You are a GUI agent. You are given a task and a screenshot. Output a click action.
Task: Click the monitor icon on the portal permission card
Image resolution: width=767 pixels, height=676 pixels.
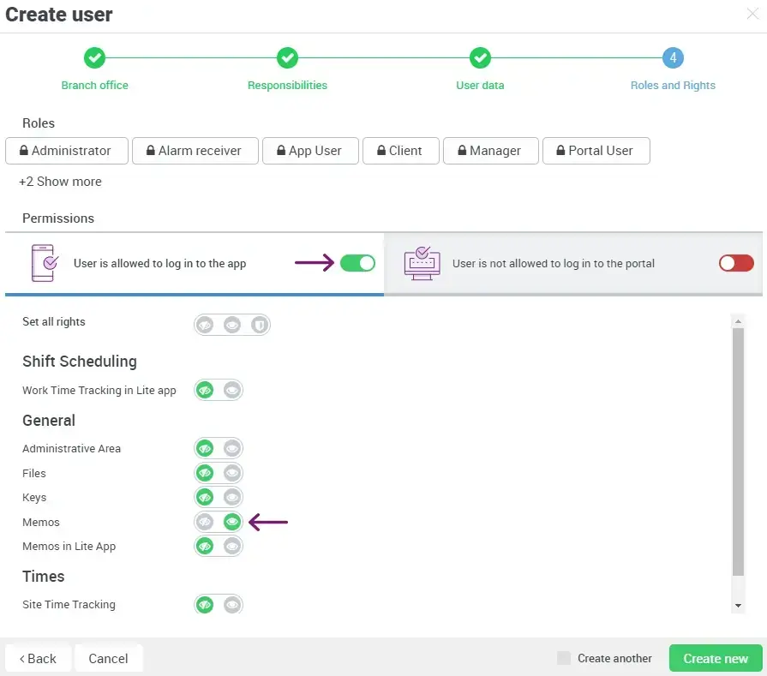pyautogui.click(x=421, y=262)
